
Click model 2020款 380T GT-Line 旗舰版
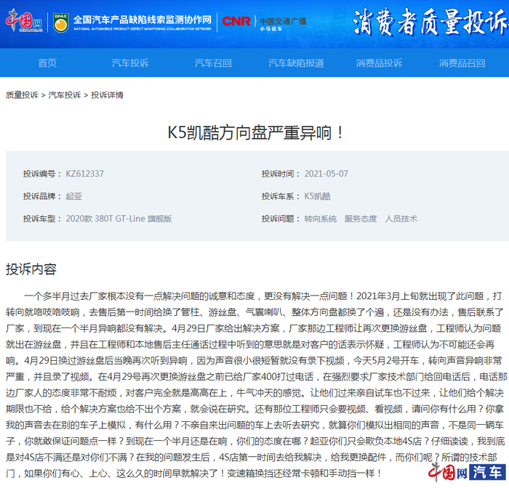coord(119,219)
